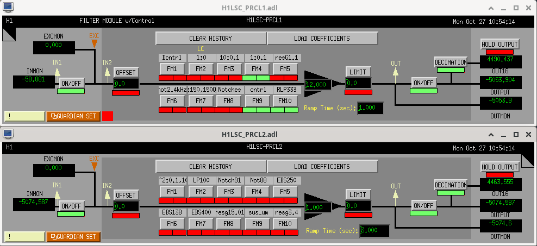Open the GUARDIAN SET menu in PRCL1

(73, 116)
